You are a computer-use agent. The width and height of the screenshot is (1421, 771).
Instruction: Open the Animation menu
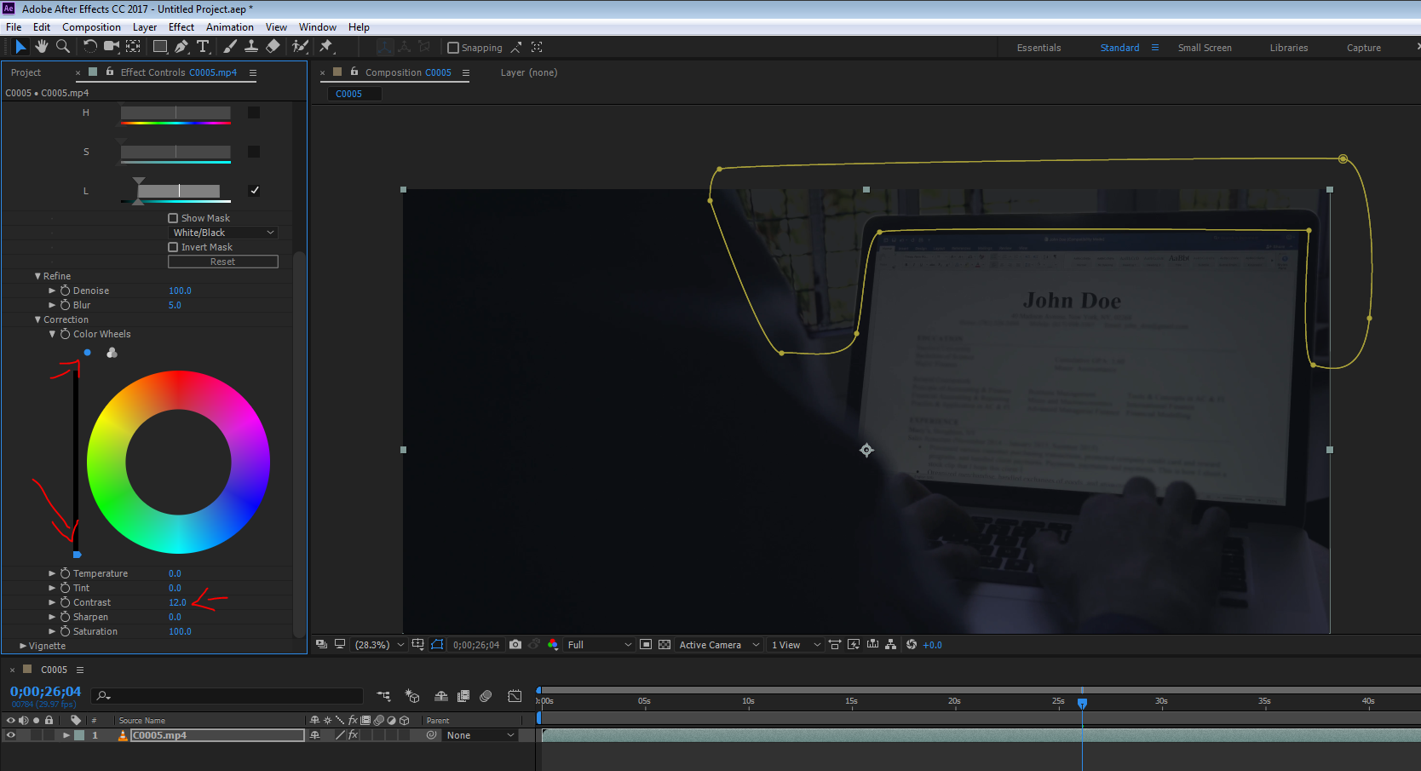click(x=230, y=27)
